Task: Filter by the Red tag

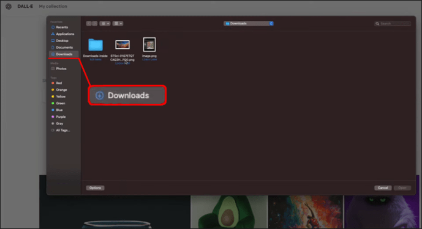Action: coord(57,83)
